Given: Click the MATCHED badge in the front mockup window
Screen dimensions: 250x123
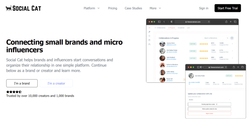Looking at the screenshot, I should click(x=229, y=76).
